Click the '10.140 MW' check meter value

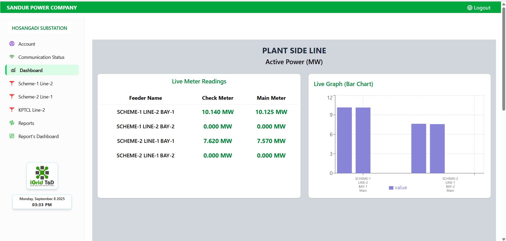click(x=218, y=112)
